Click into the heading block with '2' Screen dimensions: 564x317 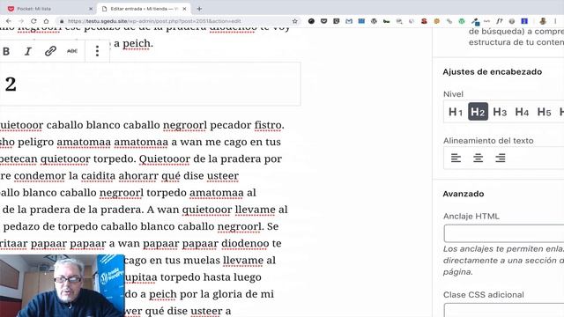tap(151, 85)
